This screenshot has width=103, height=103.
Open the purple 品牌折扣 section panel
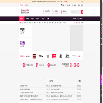tap(25, 44)
